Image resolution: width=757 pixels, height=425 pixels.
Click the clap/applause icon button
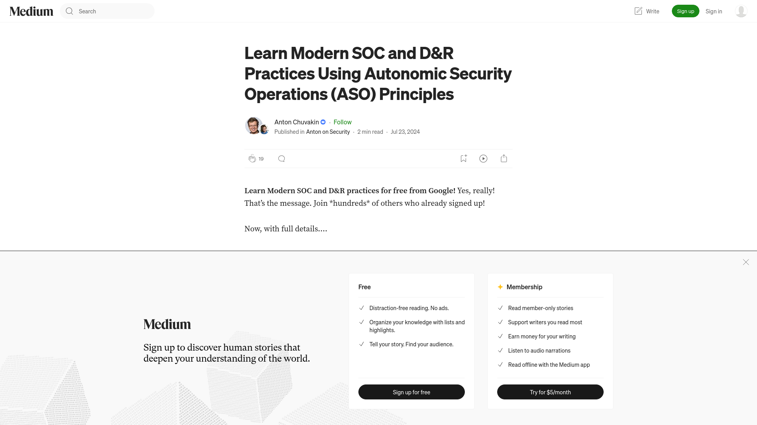pos(252,158)
